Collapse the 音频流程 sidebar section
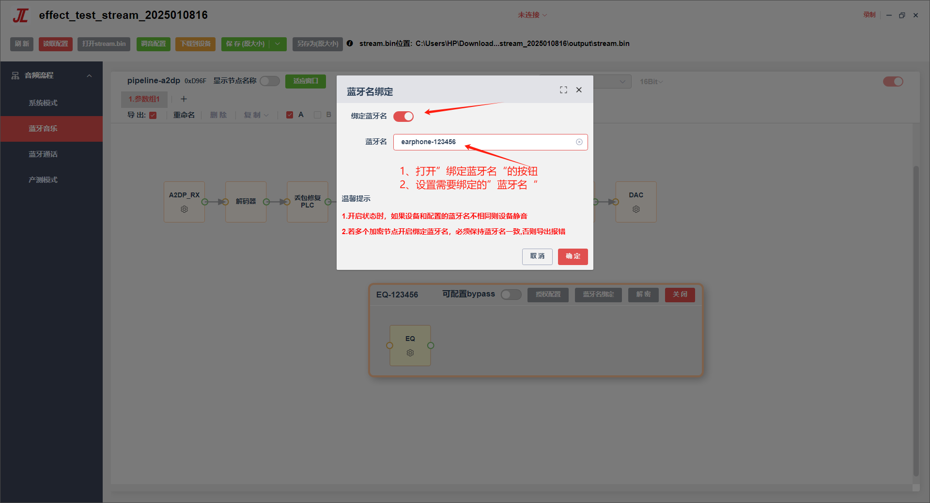Image resolution: width=930 pixels, height=503 pixels. coord(89,76)
